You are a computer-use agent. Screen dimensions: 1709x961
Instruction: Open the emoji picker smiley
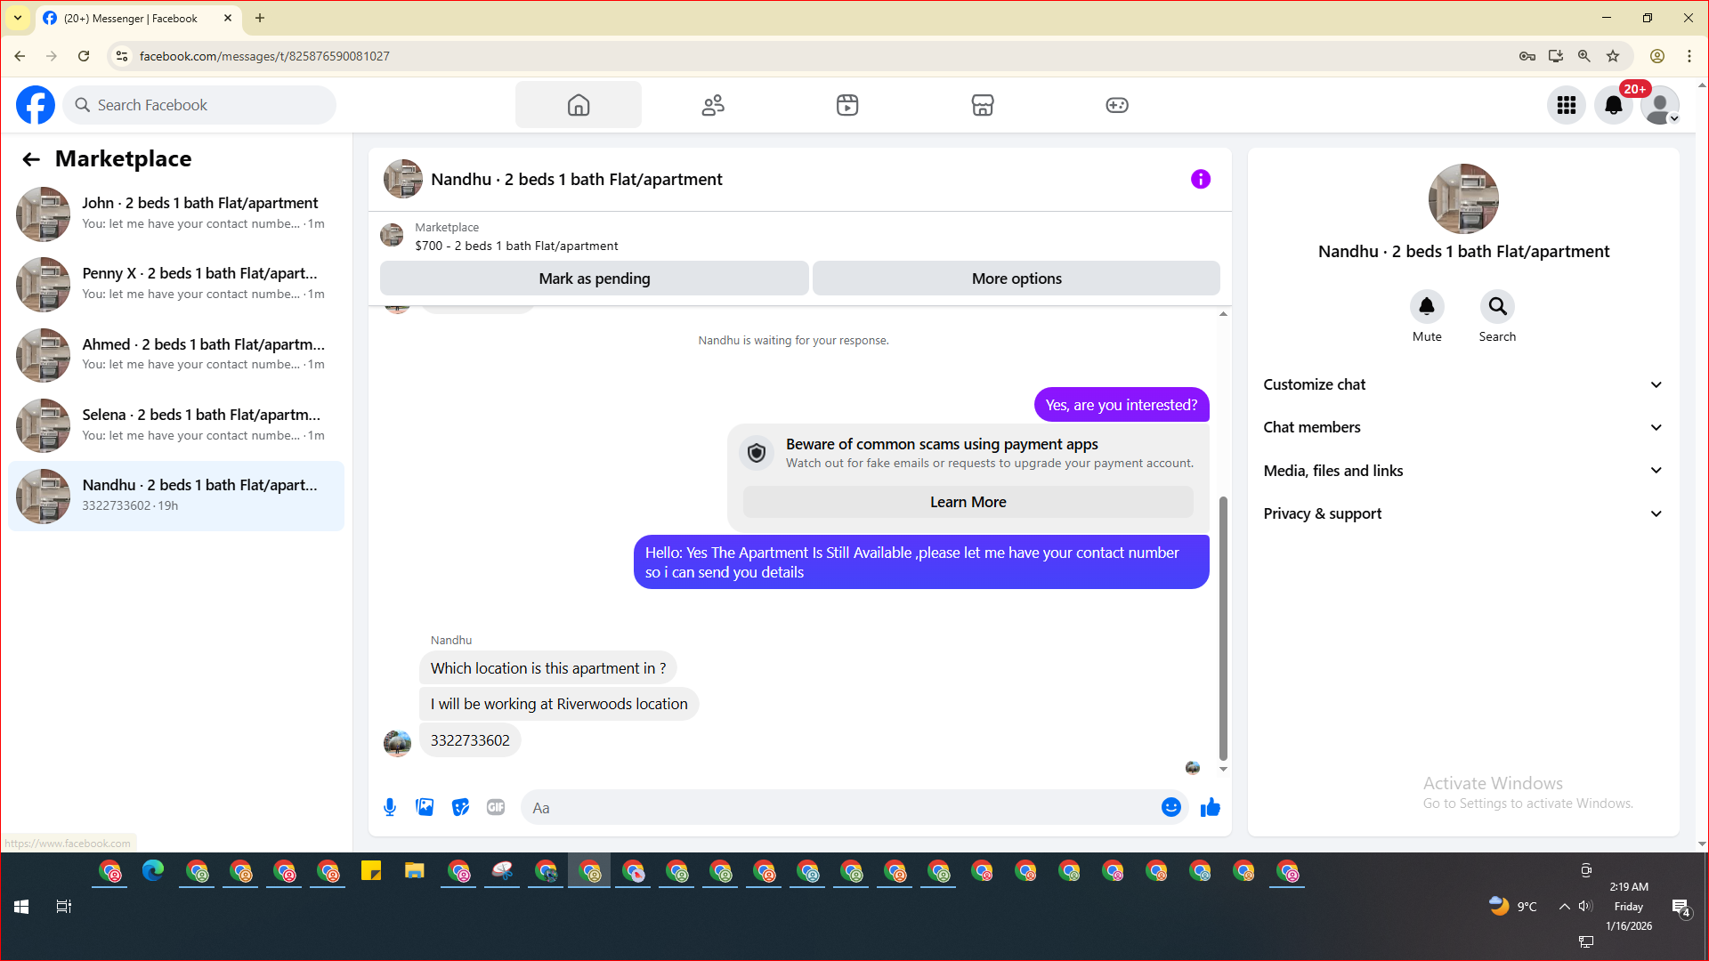(1170, 807)
